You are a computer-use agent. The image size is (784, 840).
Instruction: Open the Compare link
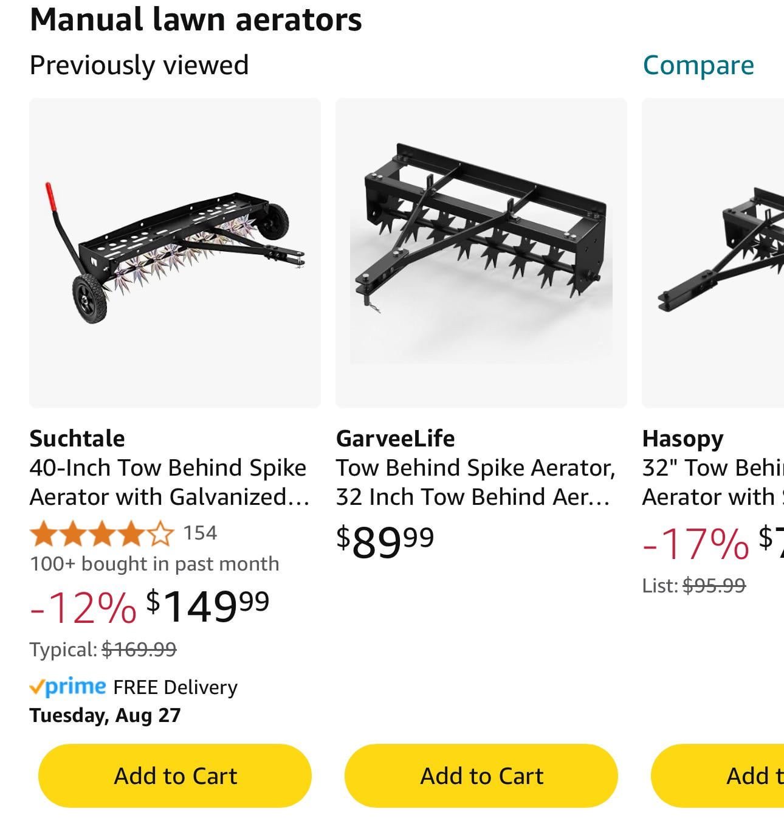pyautogui.click(x=698, y=65)
